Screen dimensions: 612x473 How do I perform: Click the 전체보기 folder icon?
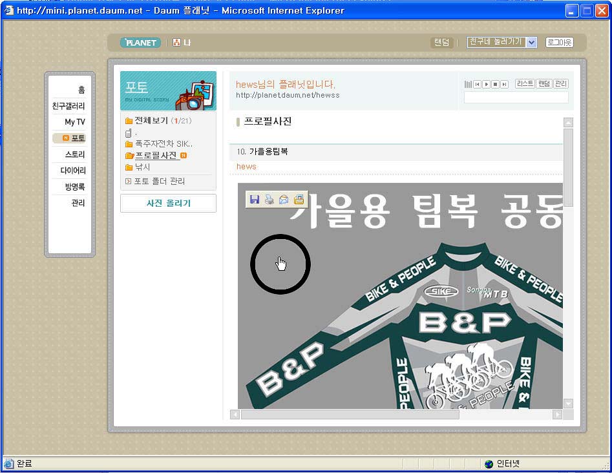pyautogui.click(x=129, y=121)
